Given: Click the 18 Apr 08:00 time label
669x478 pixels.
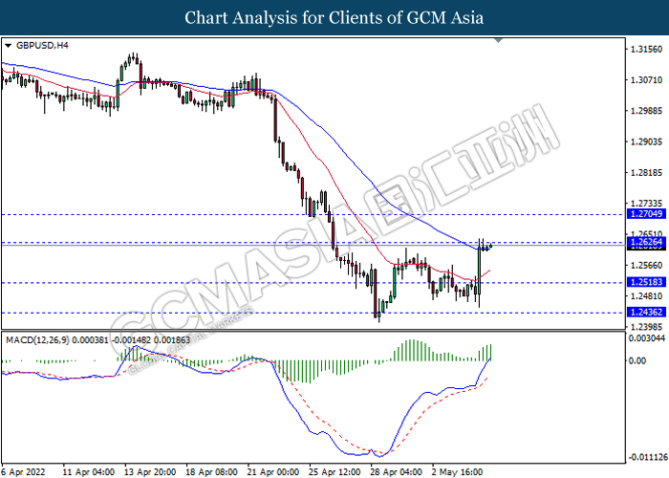Looking at the screenshot, I should coord(211,472).
